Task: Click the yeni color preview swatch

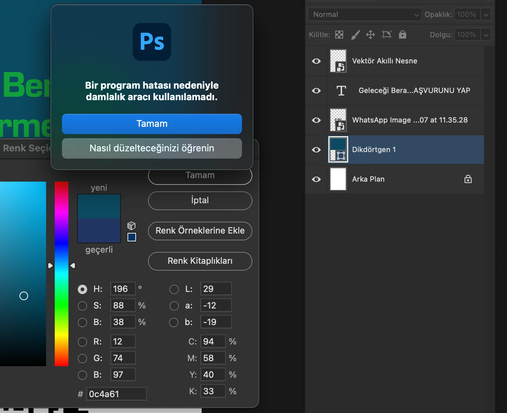Action: click(99, 206)
